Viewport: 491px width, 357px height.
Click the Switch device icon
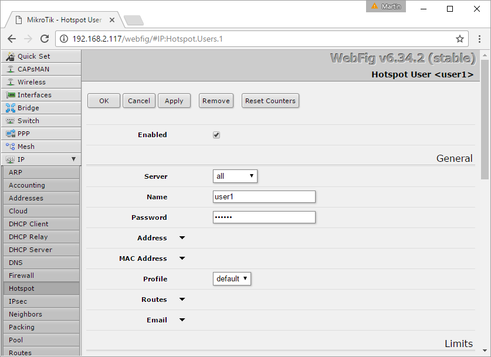pyautogui.click(x=11, y=120)
